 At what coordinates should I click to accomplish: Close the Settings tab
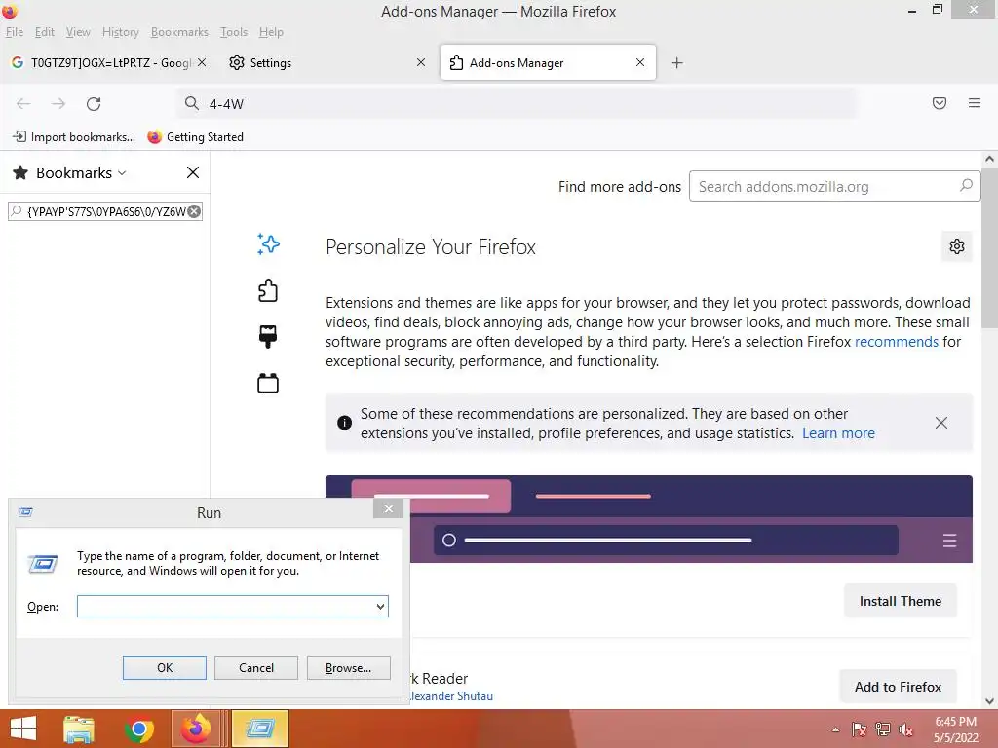(421, 62)
